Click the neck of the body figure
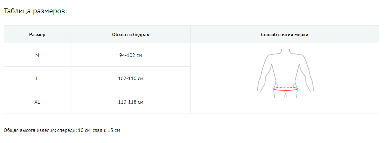The image size is (386, 143). point(285,51)
